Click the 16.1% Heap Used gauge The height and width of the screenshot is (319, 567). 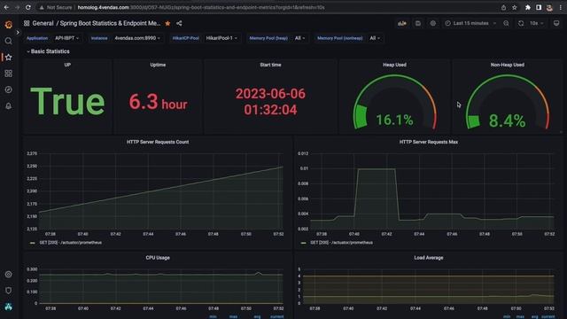394,103
